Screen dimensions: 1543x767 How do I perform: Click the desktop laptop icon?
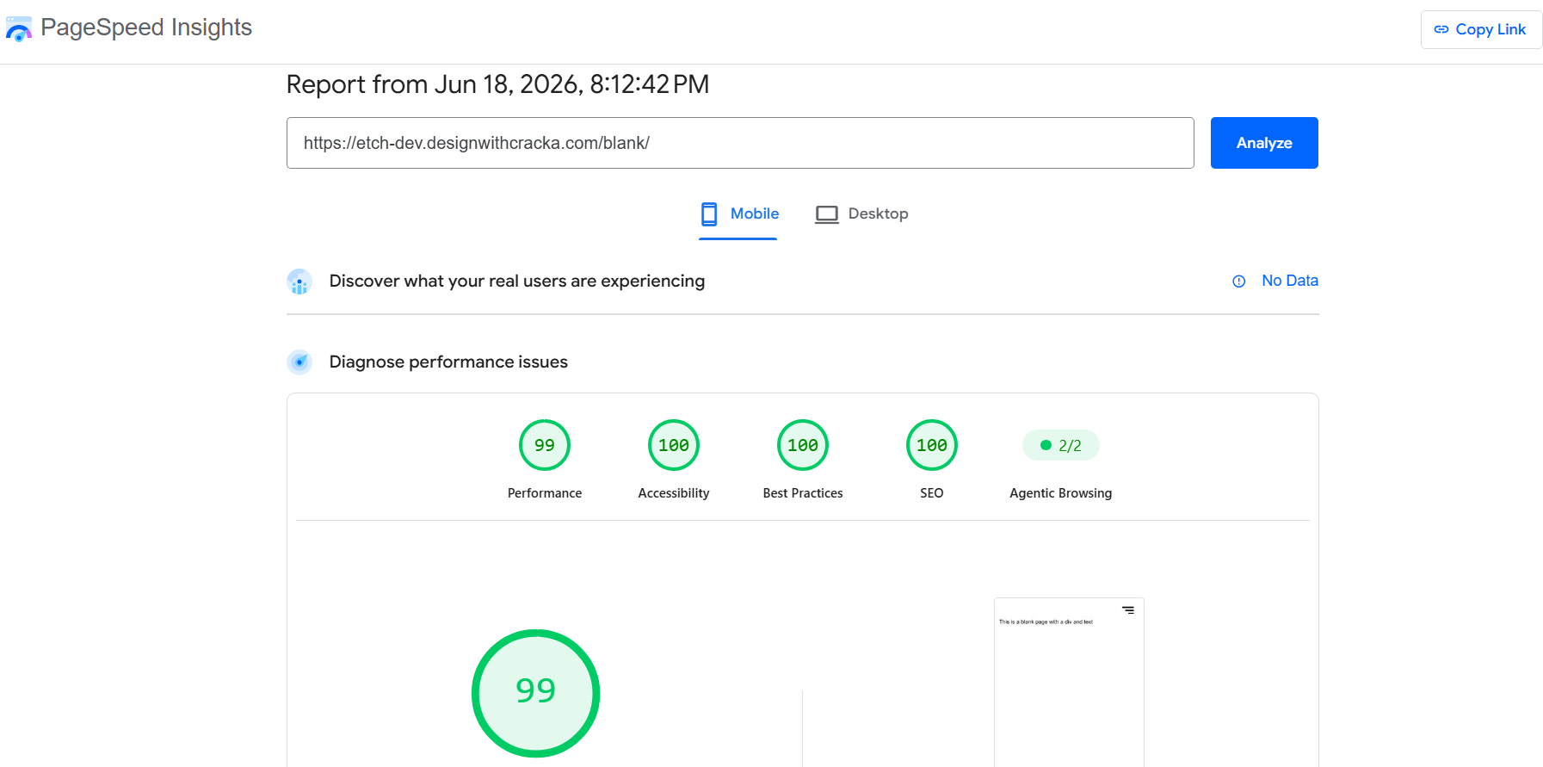[x=827, y=214]
